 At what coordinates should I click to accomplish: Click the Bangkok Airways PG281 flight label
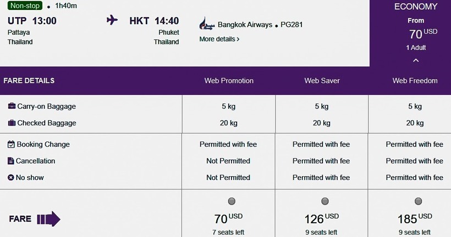[x=260, y=25]
